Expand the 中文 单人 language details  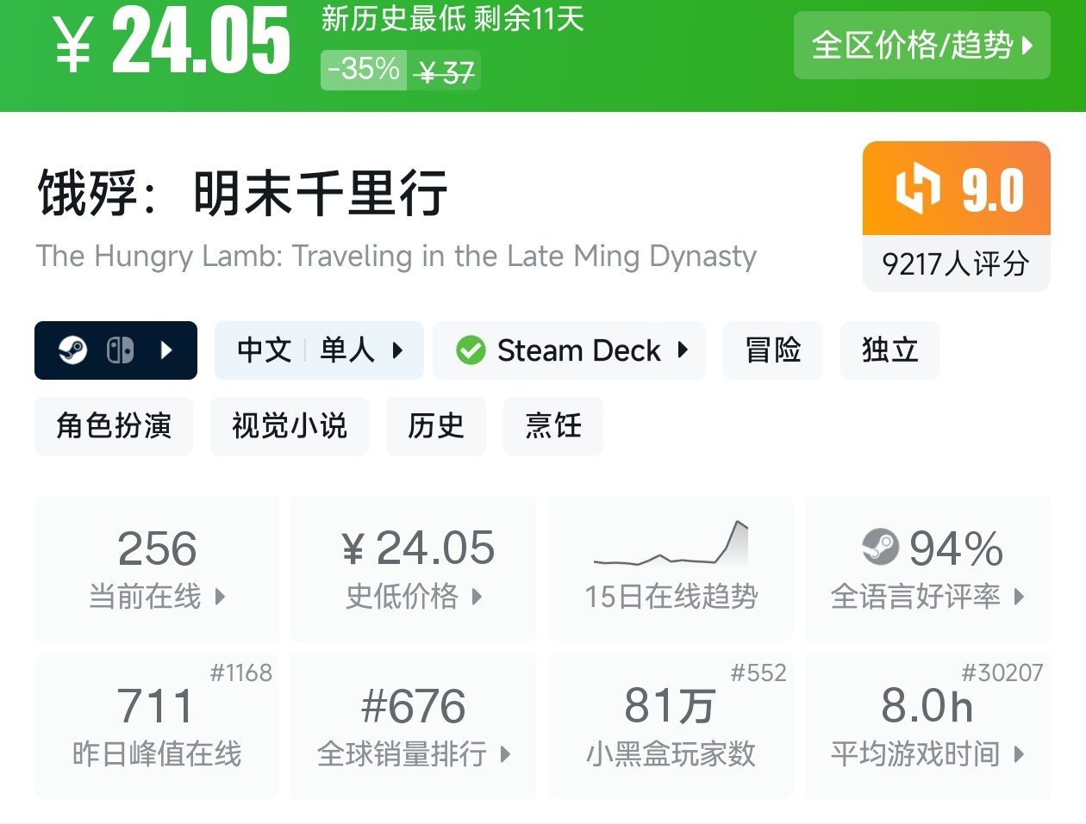[x=319, y=350]
